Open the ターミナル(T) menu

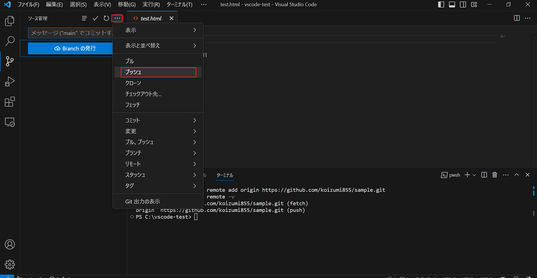(178, 5)
